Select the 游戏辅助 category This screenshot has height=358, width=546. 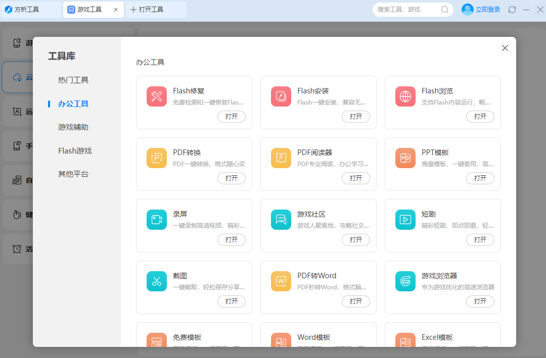[x=74, y=127]
